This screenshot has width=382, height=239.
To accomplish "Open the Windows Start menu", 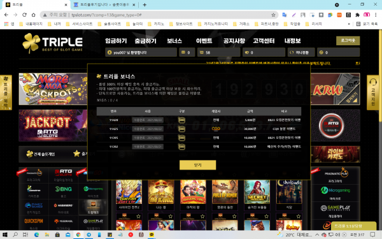I will (4, 235).
